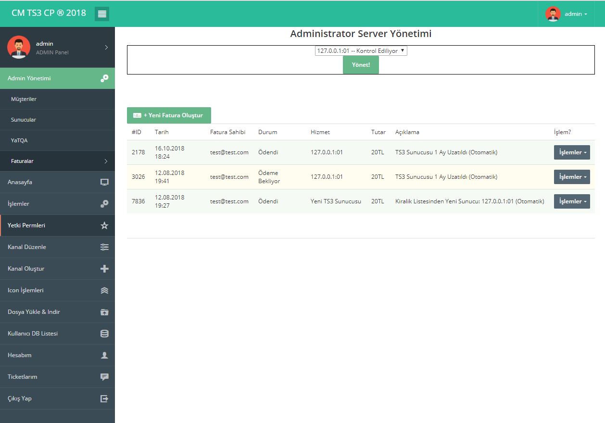This screenshot has width=605, height=423.
Task: Click the admin profile avatar in sidebar
Action: click(19, 47)
